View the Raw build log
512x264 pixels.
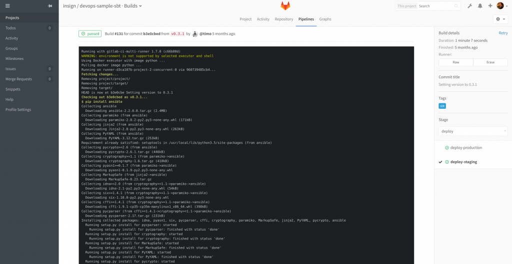[x=456, y=62]
